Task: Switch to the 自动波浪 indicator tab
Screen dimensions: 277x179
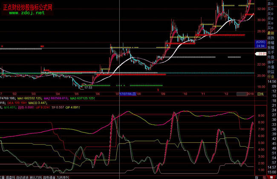Action: click(34, 176)
